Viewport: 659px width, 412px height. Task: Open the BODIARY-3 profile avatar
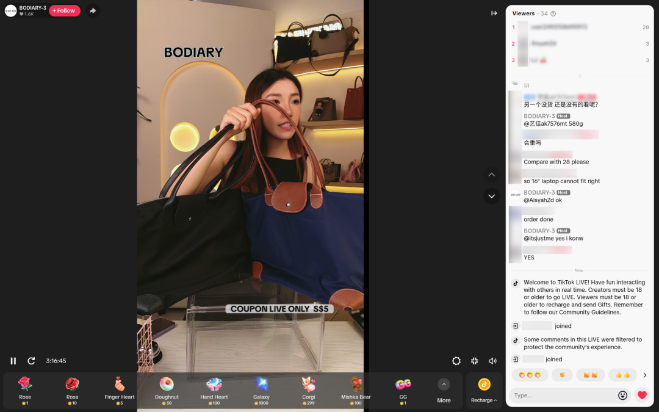pyautogui.click(x=10, y=10)
